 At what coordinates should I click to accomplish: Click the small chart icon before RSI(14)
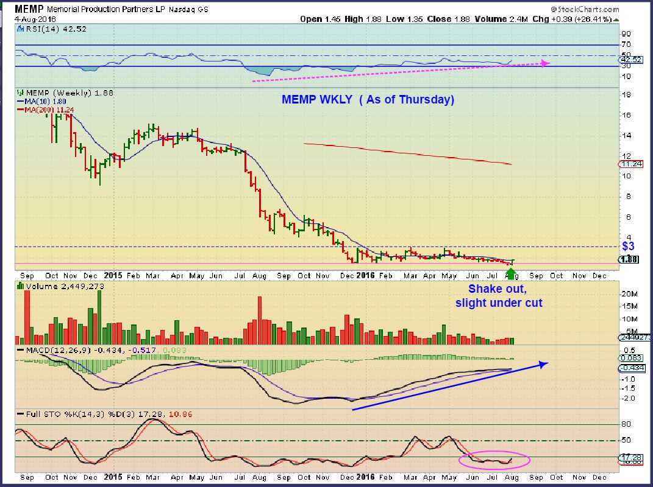click(20, 29)
